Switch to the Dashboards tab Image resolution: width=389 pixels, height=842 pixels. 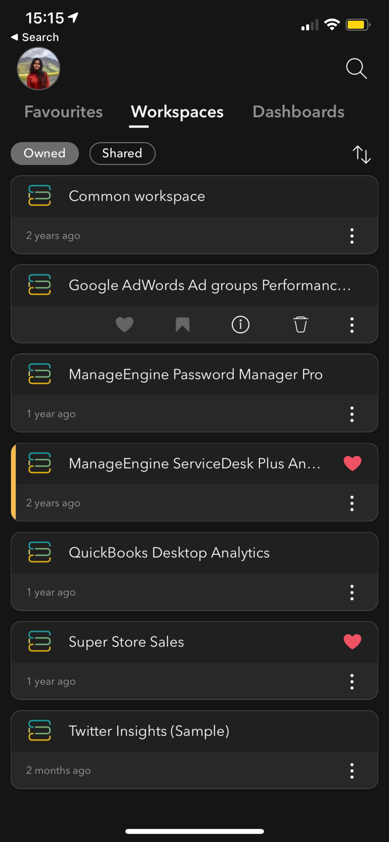tap(298, 112)
